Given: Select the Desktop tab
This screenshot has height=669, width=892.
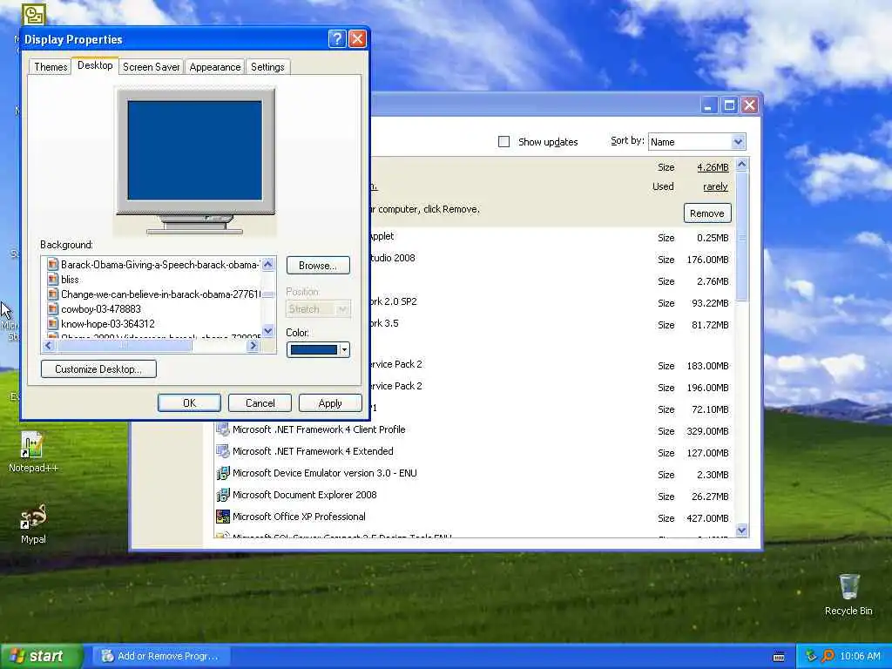Looking at the screenshot, I should click(95, 65).
